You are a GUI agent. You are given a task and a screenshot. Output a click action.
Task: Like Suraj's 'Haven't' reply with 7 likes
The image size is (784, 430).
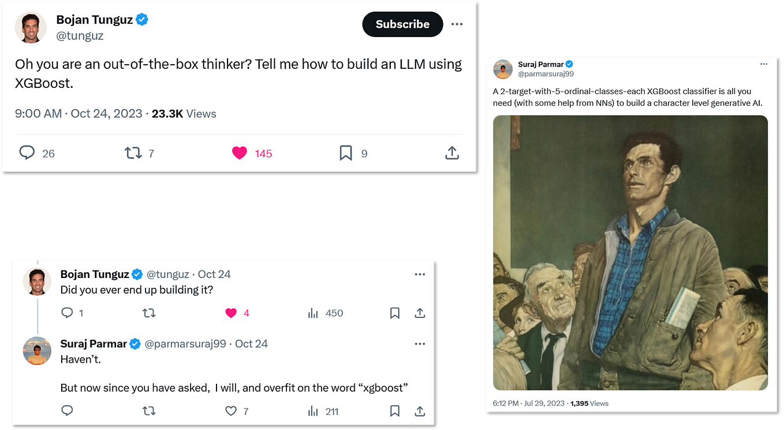(x=231, y=411)
